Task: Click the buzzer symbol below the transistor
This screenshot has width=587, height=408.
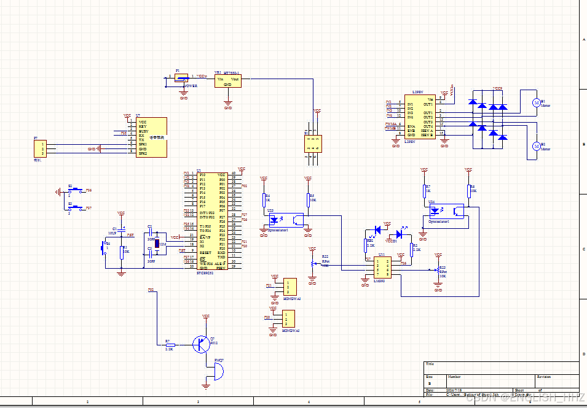Action: coord(219,372)
